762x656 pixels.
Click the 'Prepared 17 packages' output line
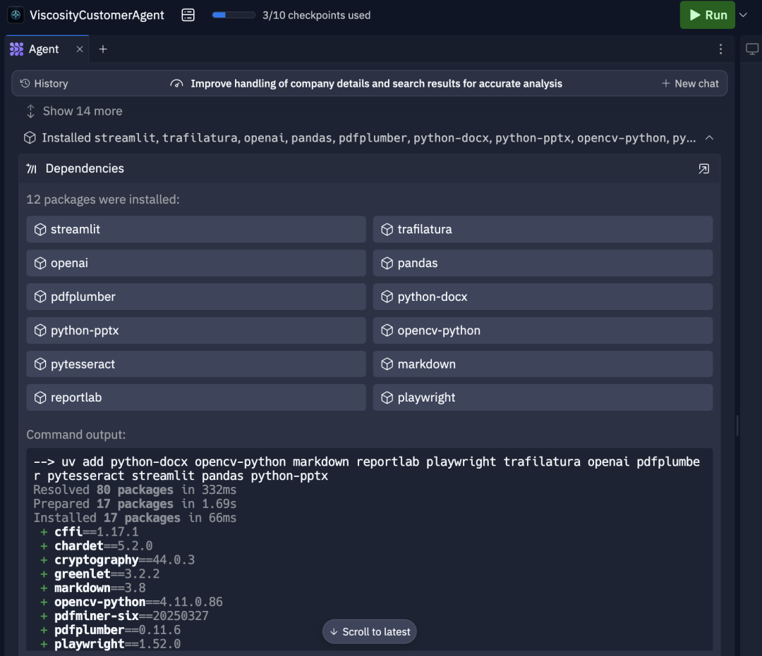[x=135, y=504]
